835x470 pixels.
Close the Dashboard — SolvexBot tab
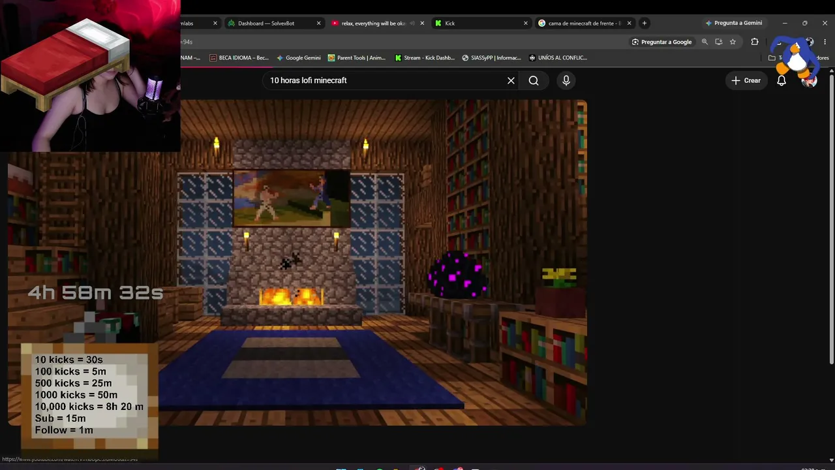coord(318,23)
